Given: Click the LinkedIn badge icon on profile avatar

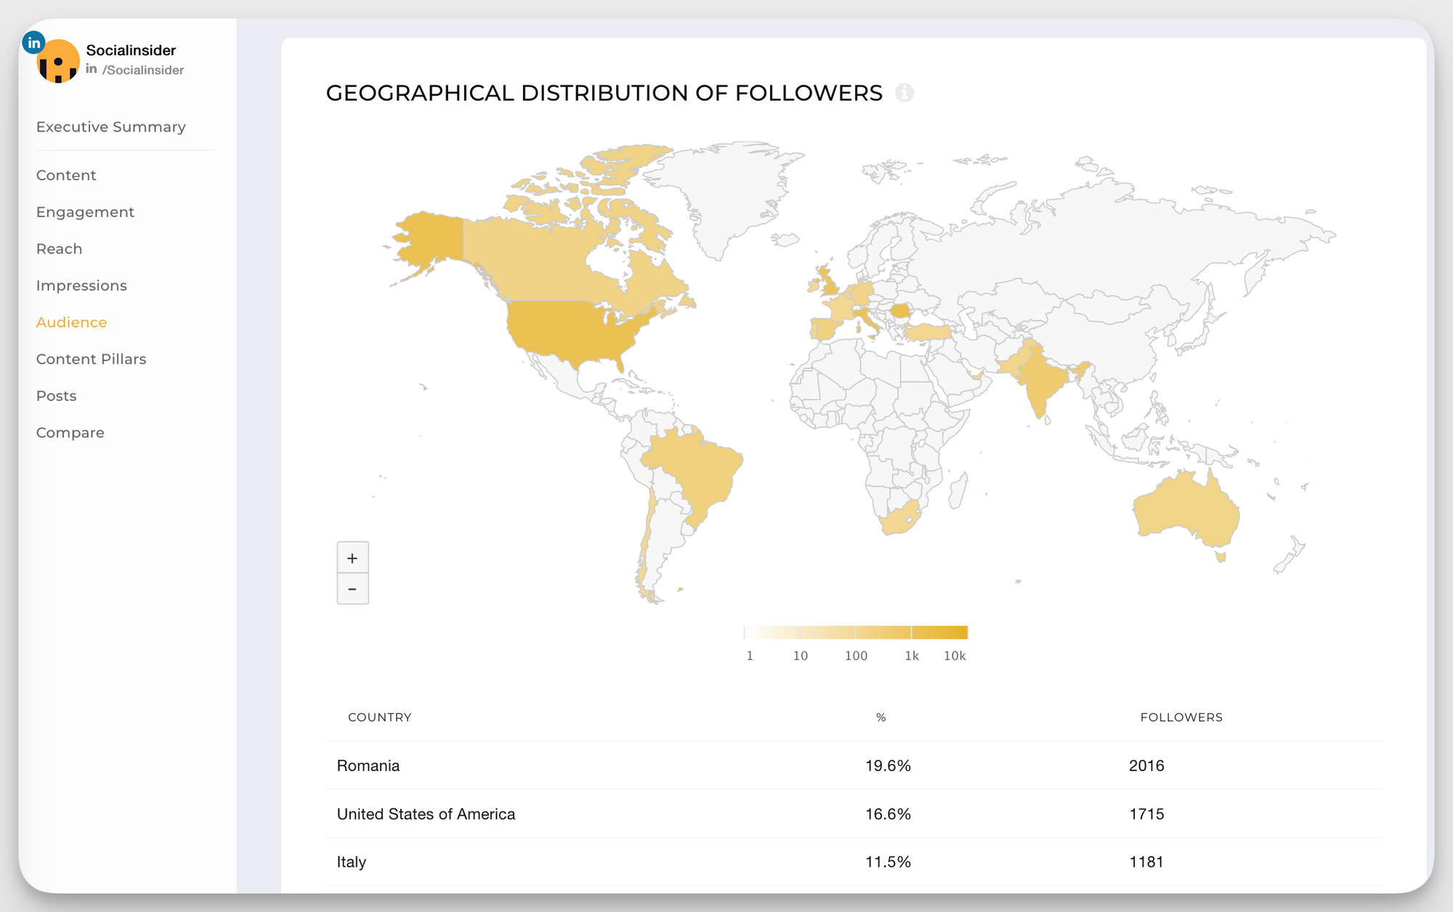Looking at the screenshot, I should (33, 43).
